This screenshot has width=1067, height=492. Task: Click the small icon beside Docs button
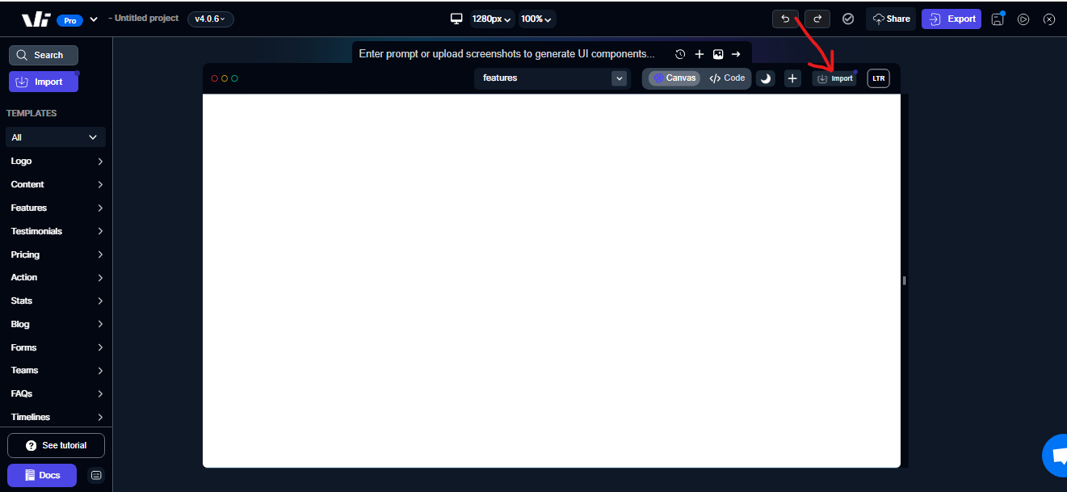pos(96,475)
